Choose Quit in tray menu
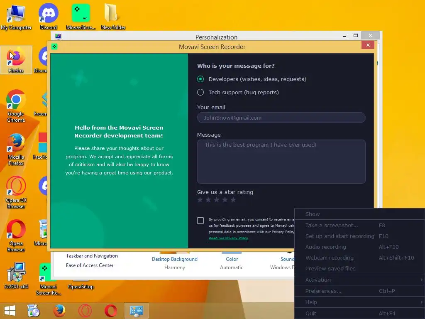 pos(359,313)
